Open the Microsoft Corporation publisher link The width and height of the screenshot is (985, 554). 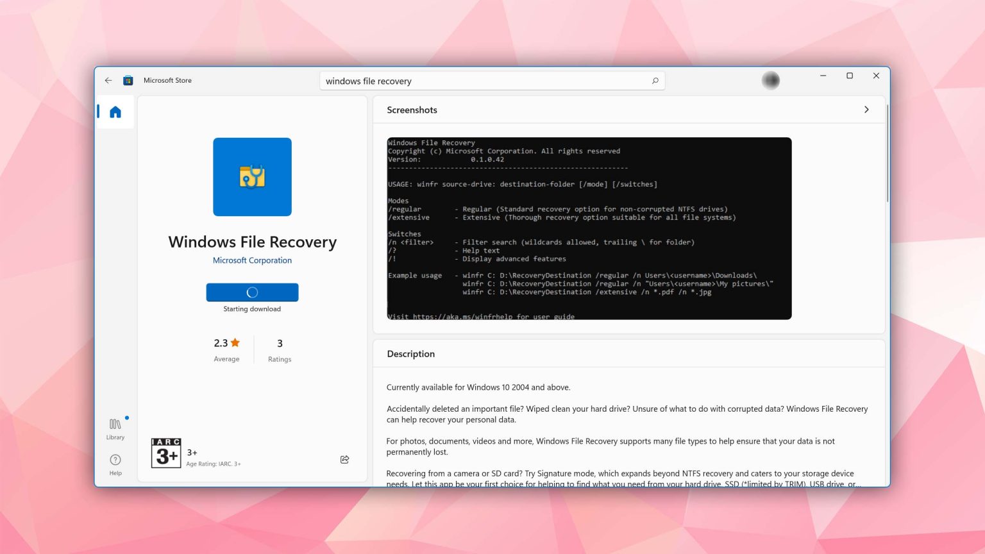coord(252,260)
